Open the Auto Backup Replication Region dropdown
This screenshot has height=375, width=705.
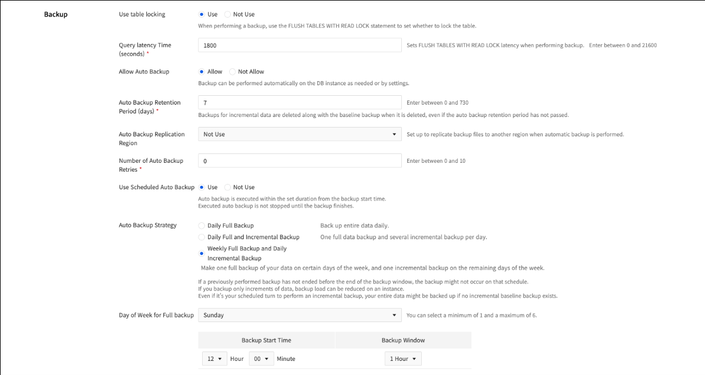(300, 134)
